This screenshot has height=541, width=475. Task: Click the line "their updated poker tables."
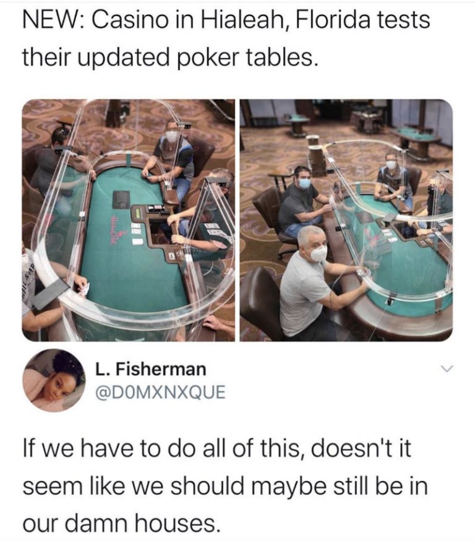click(169, 58)
